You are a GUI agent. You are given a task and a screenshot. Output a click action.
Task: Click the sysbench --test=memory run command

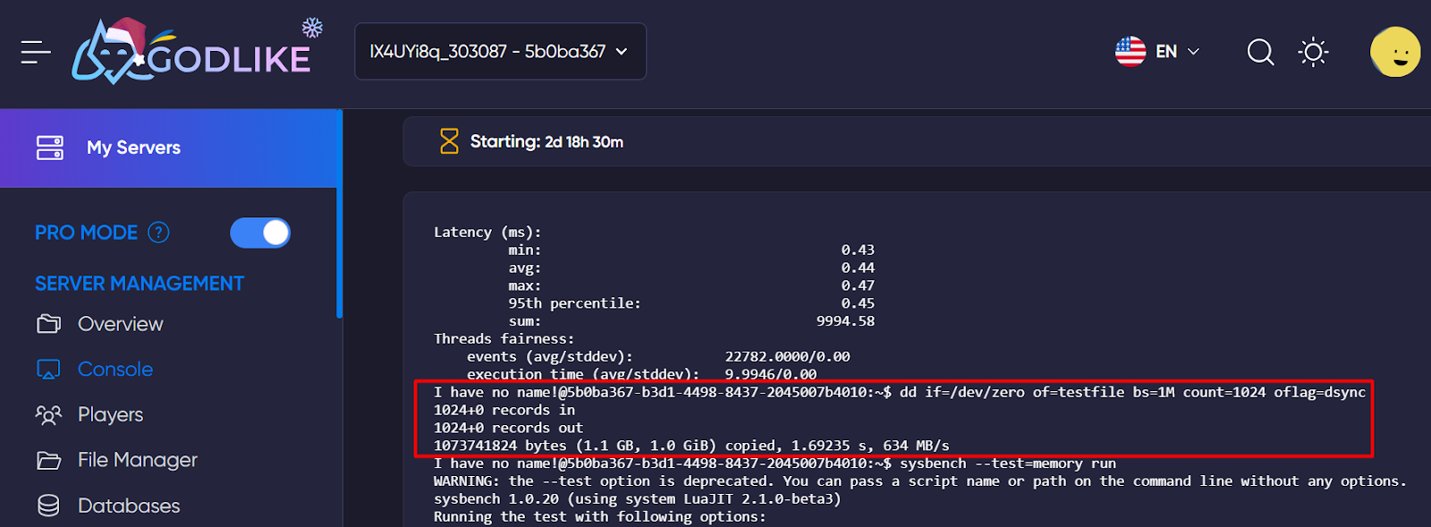775,463
